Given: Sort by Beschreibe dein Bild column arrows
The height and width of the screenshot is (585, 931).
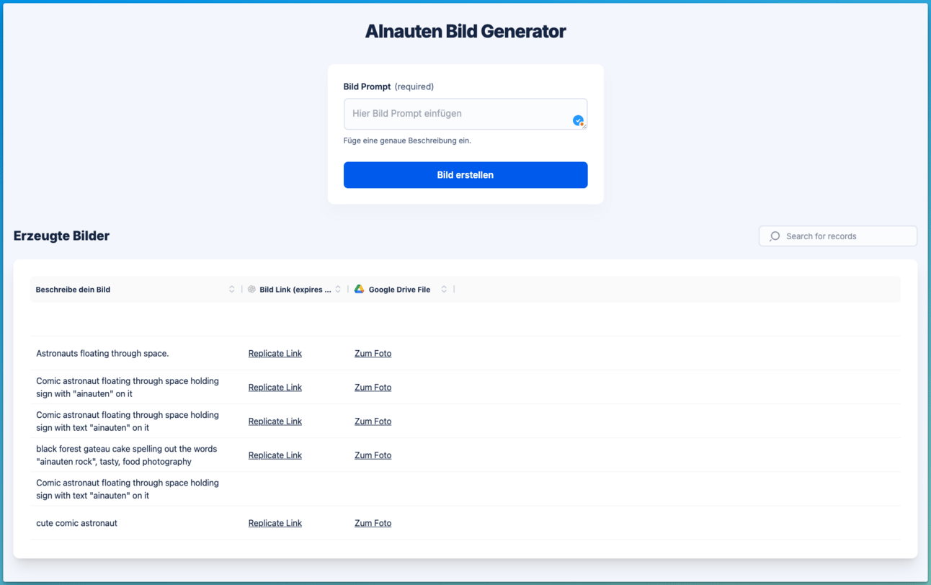Looking at the screenshot, I should [232, 289].
